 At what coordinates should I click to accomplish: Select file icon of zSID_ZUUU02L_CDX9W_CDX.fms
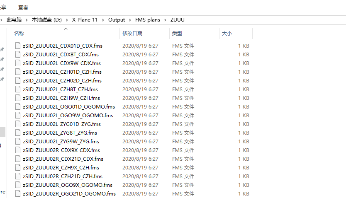18,63
